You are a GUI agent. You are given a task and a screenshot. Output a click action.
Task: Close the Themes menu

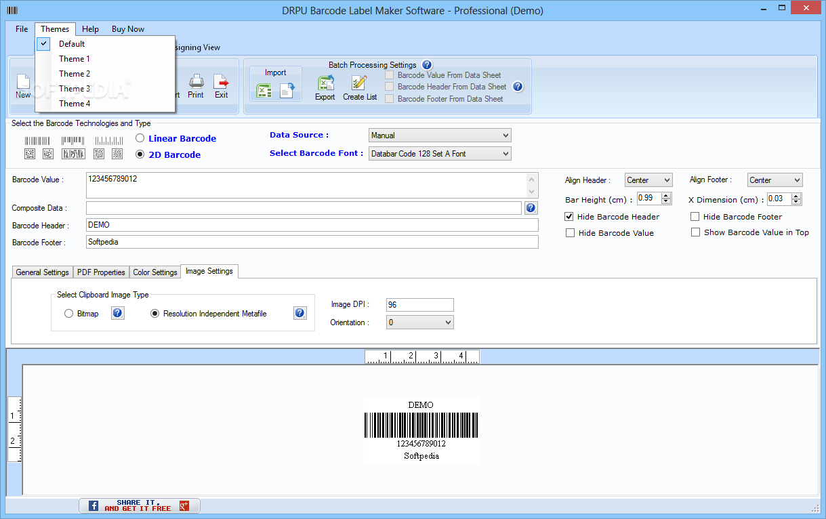click(x=55, y=29)
